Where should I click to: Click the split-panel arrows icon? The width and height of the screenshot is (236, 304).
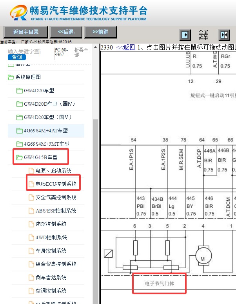tap(224, 35)
